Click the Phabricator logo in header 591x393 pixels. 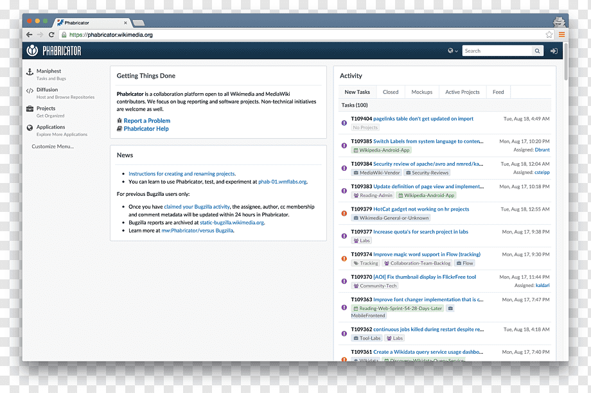[x=53, y=51]
